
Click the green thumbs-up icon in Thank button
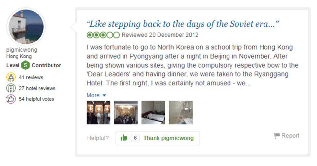[124, 138]
